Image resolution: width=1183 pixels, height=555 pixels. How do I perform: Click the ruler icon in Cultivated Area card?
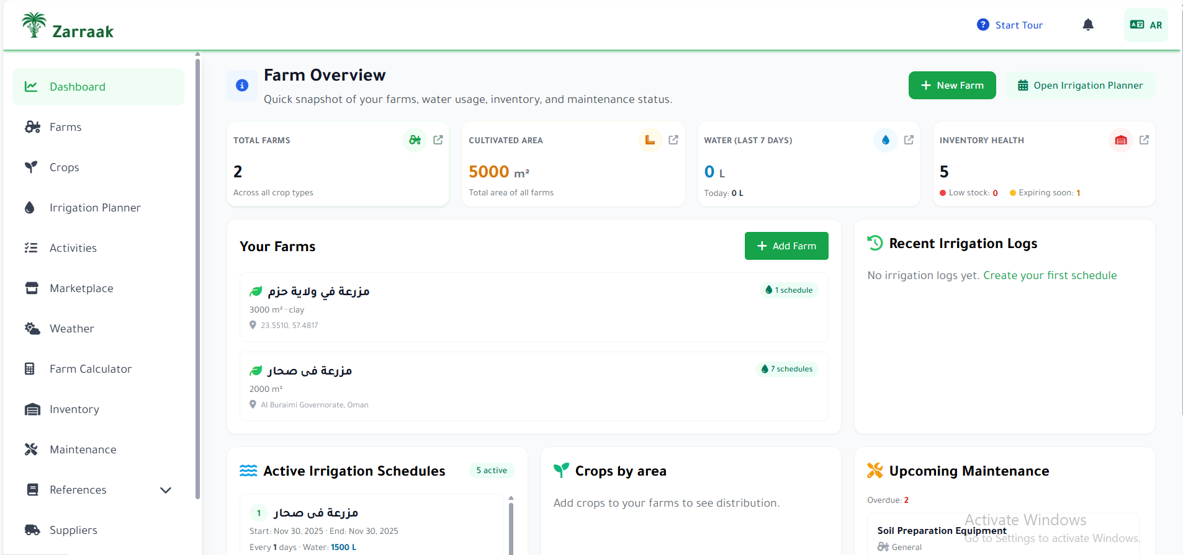(650, 140)
